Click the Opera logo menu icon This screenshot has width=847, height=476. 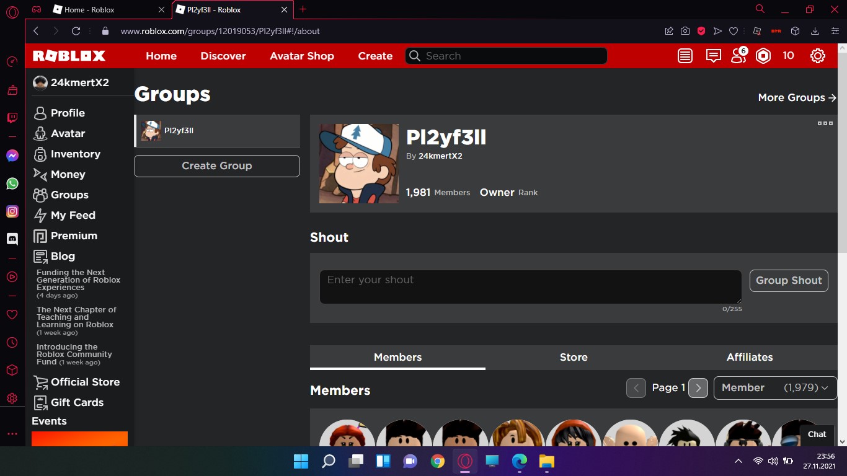pyautogui.click(x=12, y=12)
